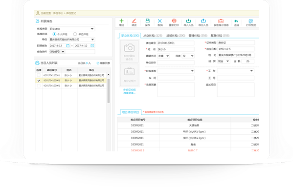This screenshot has height=187, width=293.
Task: Click the 当日人员列表 people icon
Action: 37,63
